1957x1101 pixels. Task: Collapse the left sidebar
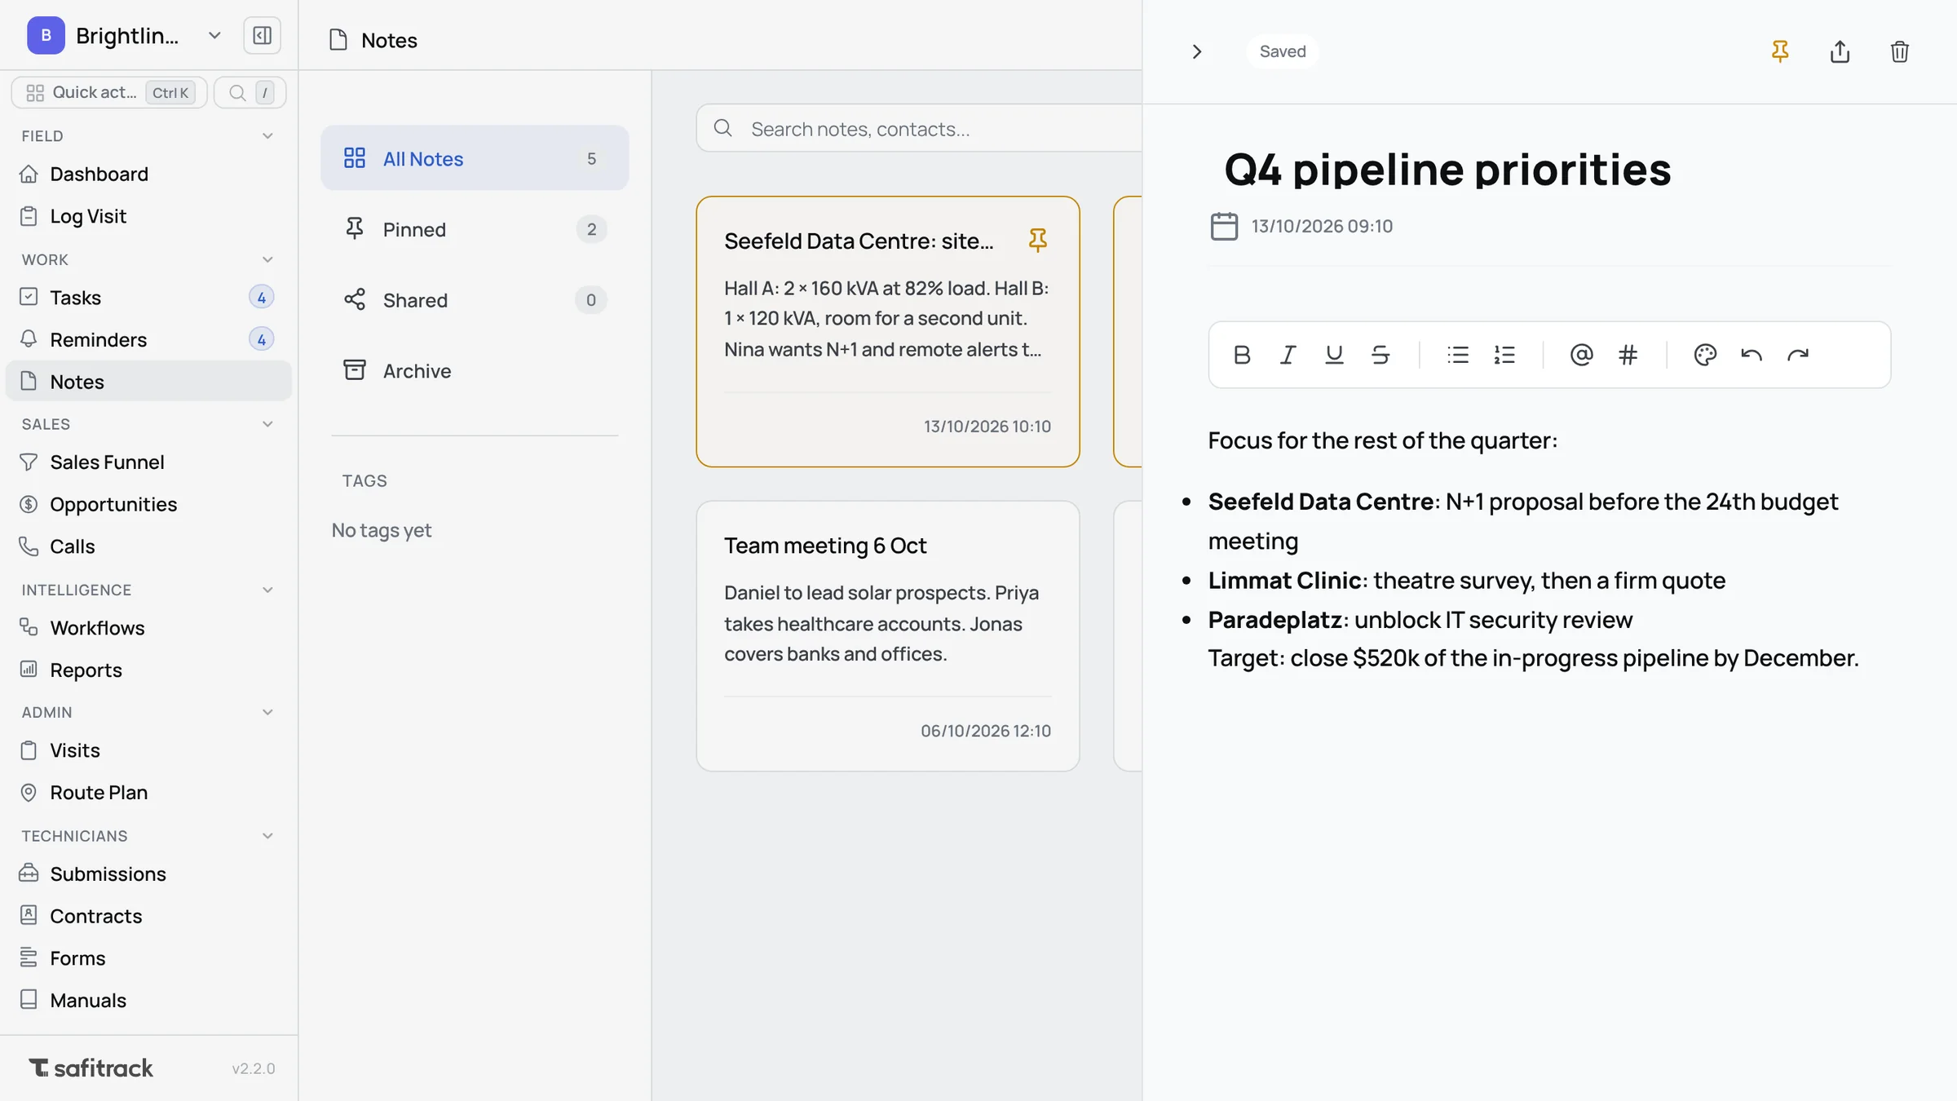point(262,35)
